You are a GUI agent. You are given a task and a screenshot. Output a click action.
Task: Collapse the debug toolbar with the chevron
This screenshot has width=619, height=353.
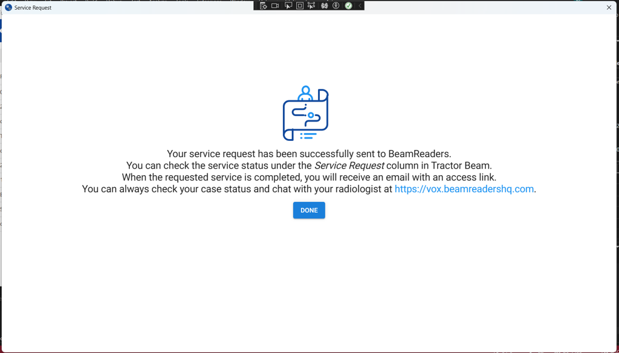360,5
